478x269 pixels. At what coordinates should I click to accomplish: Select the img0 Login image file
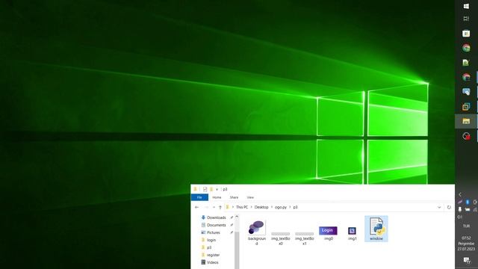pyautogui.click(x=329, y=233)
